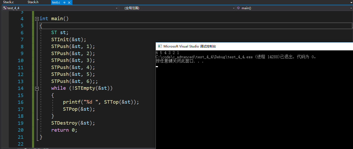This screenshot has height=149, width=353.
Task: Open the test_4_4 project dropdown
Action: coord(60,8)
